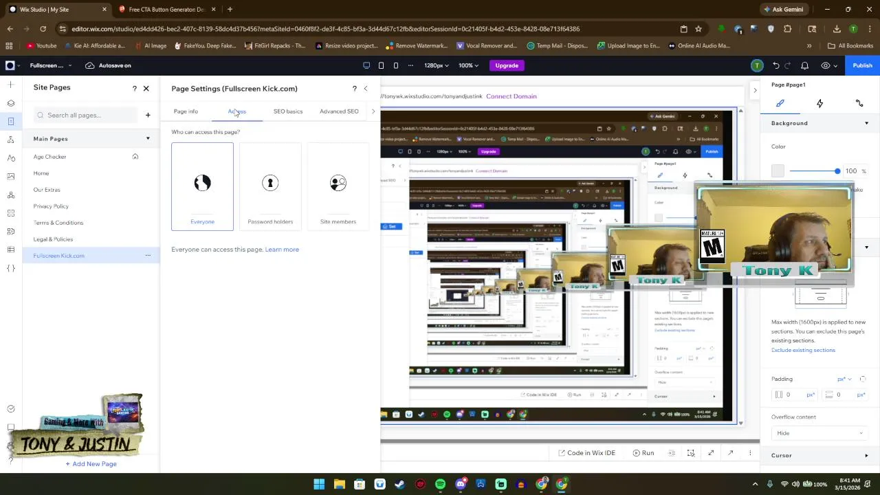Switch to desktop breakpoint view

(366, 65)
